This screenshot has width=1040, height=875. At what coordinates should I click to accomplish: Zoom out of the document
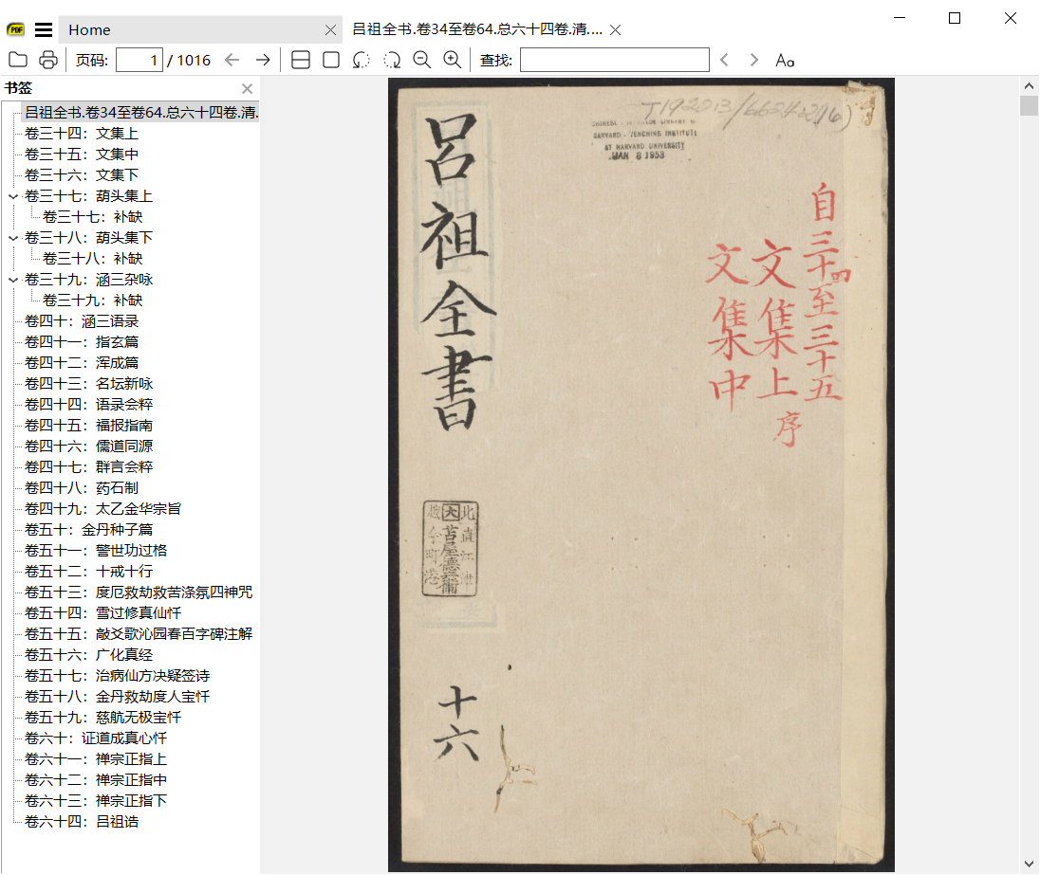(421, 60)
